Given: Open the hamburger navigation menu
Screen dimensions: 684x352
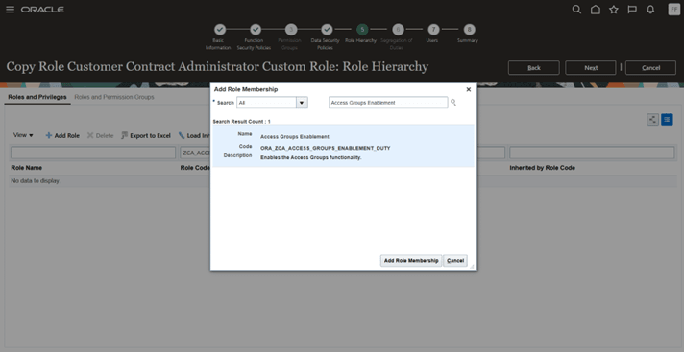Looking at the screenshot, I should 10,10.
